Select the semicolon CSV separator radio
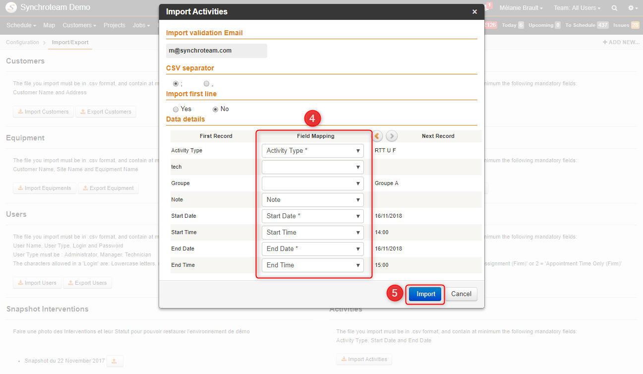This screenshot has height=374, width=643. [175, 84]
